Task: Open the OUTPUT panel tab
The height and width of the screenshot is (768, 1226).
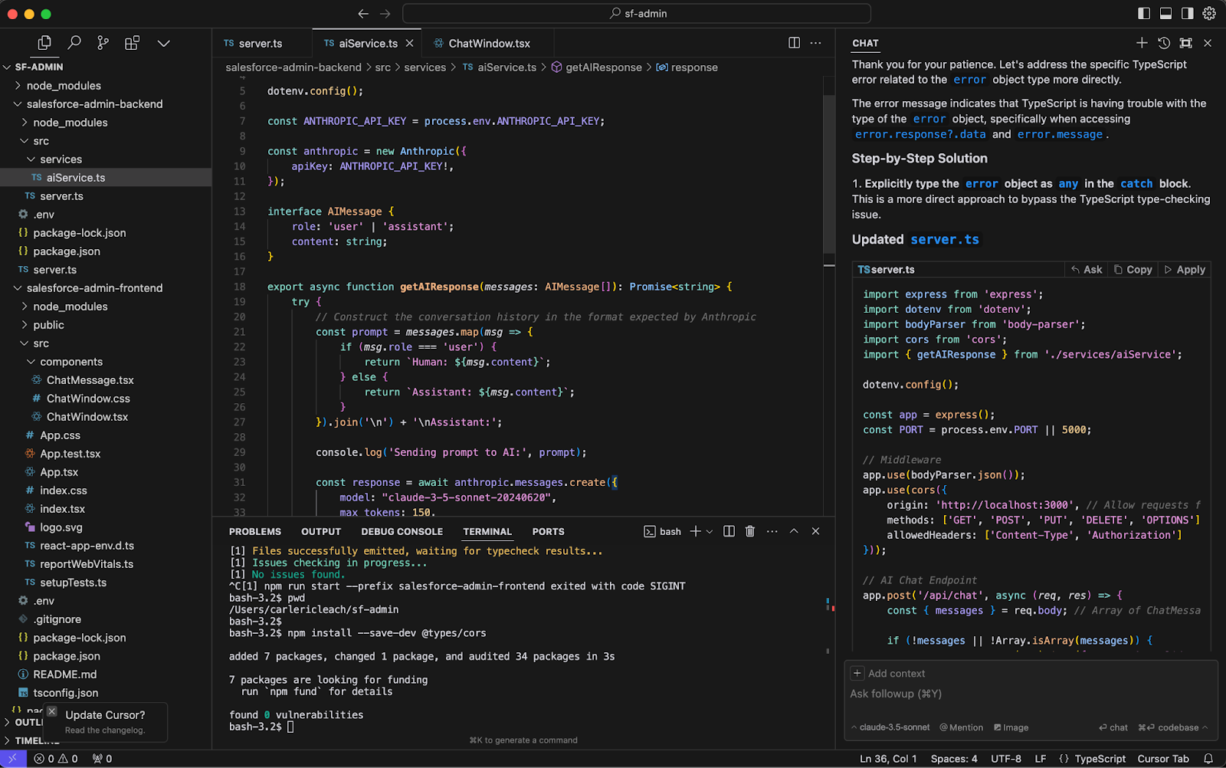Action: 321,531
